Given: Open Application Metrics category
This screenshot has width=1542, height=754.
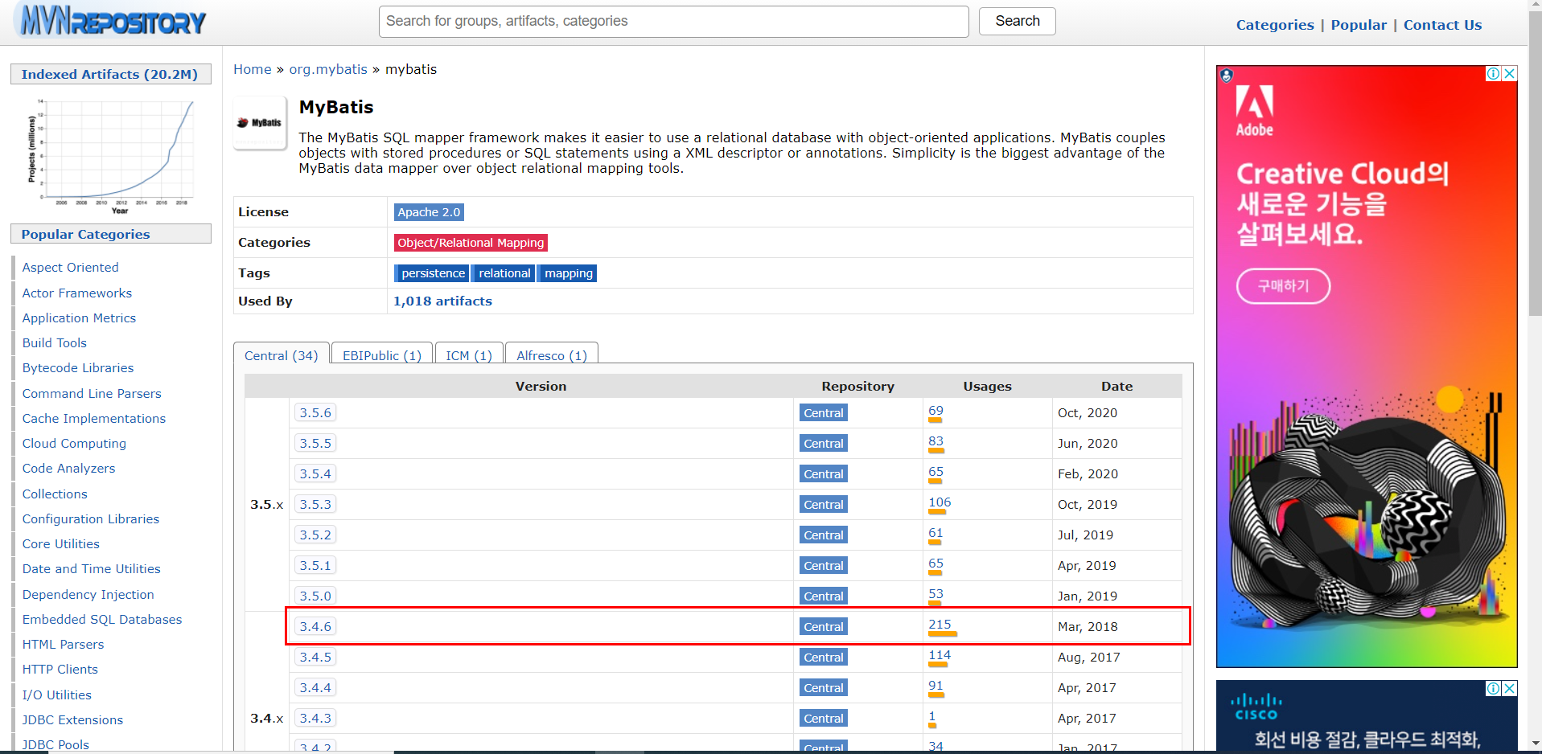Looking at the screenshot, I should coord(79,318).
